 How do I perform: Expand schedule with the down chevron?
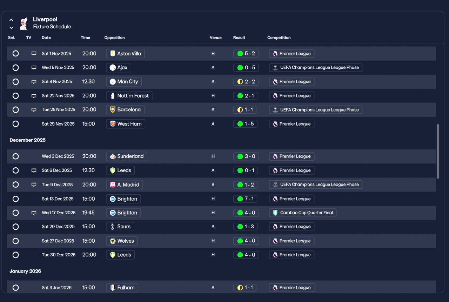(x=11, y=27)
